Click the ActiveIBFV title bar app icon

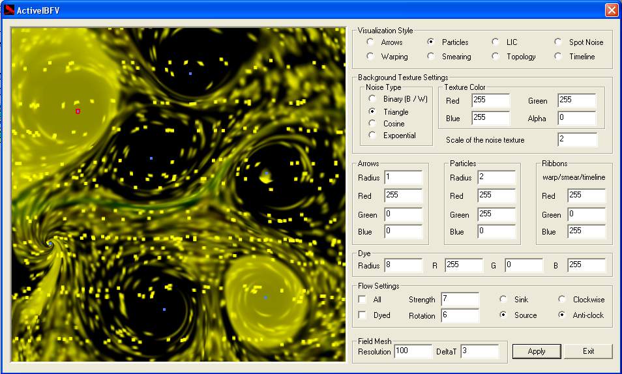(x=10, y=10)
